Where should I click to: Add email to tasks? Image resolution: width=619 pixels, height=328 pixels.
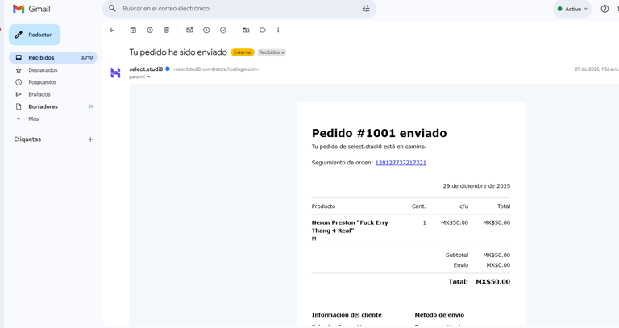point(223,30)
